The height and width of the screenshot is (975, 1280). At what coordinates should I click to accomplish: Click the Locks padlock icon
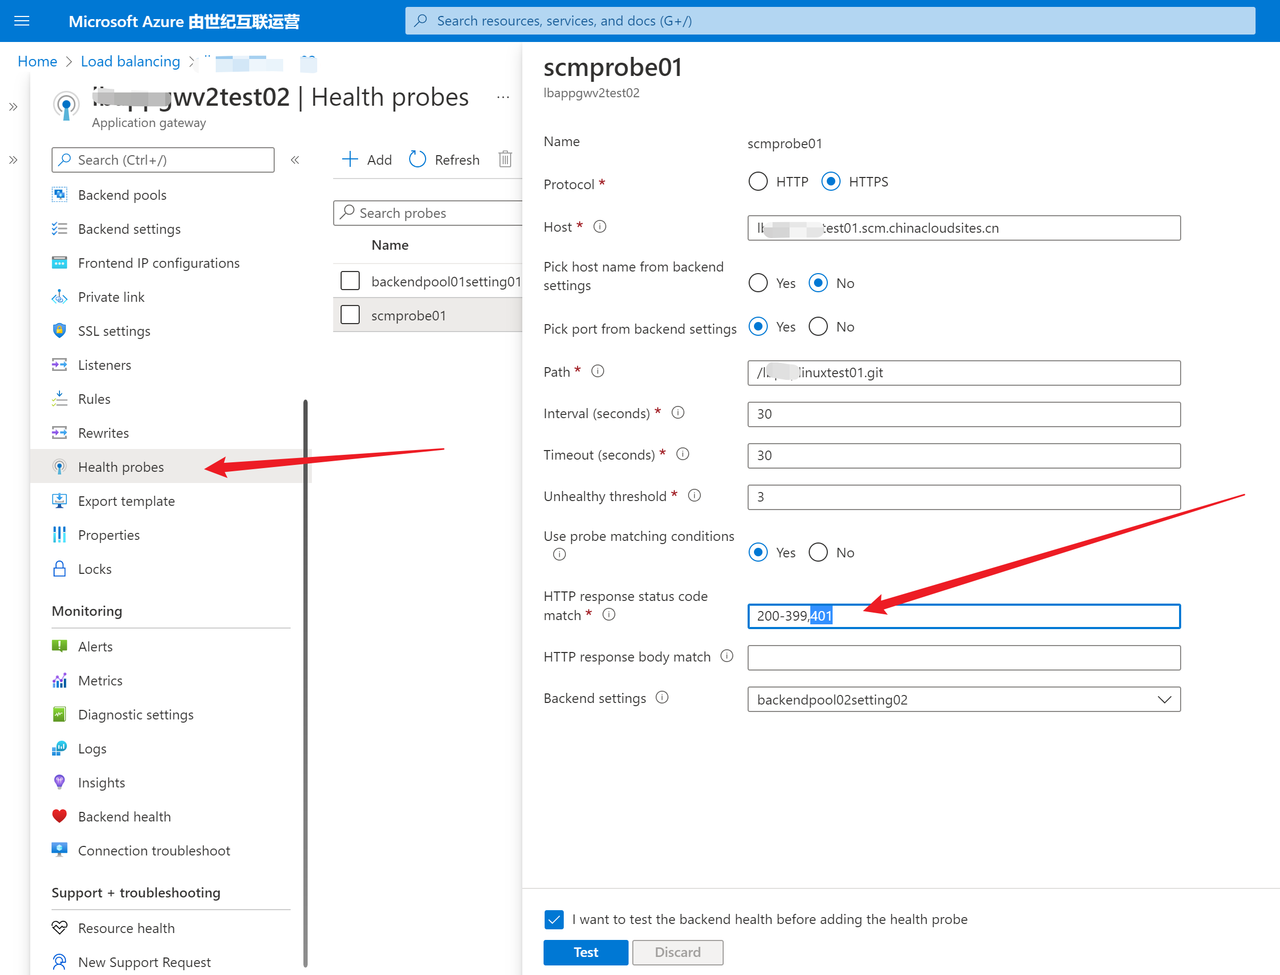(59, 569)
